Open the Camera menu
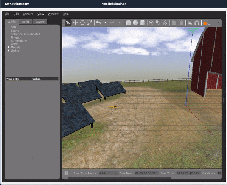Image resolution: width=227 pixels, height=185 pixels. coord(28,14)
